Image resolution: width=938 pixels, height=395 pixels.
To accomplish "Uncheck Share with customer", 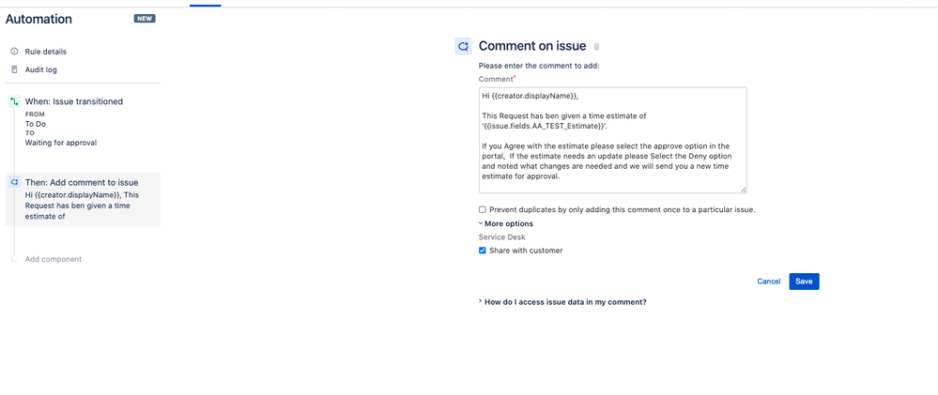I will click(483, 251).
